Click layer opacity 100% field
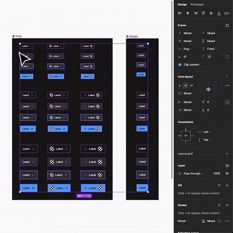 click(216, 173)
